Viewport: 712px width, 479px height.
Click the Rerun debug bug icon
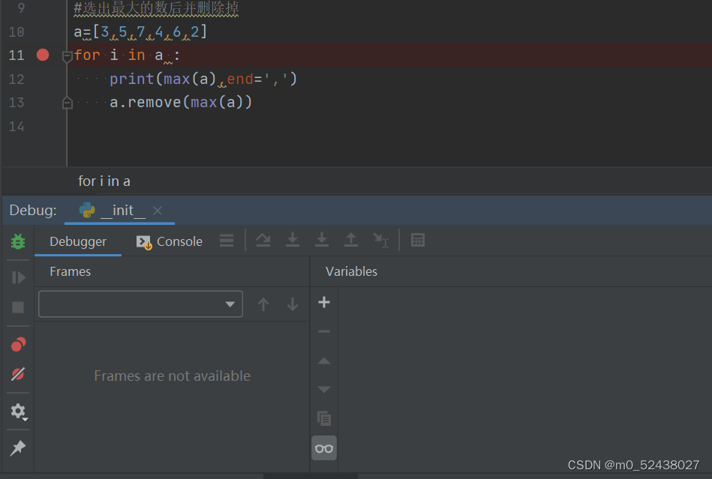pyautogui.click(x=18, y=241)
